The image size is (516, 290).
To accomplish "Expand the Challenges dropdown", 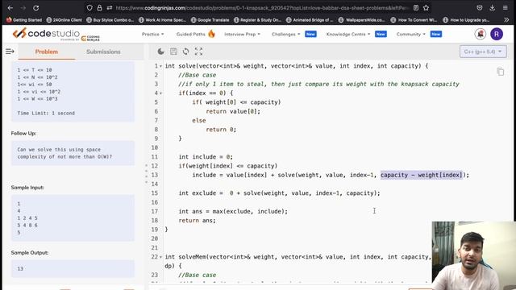I will 285,34.
